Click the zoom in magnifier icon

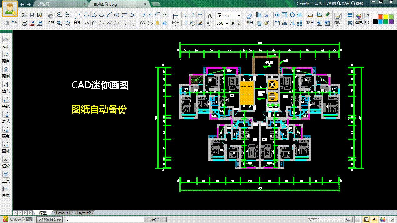60,15
